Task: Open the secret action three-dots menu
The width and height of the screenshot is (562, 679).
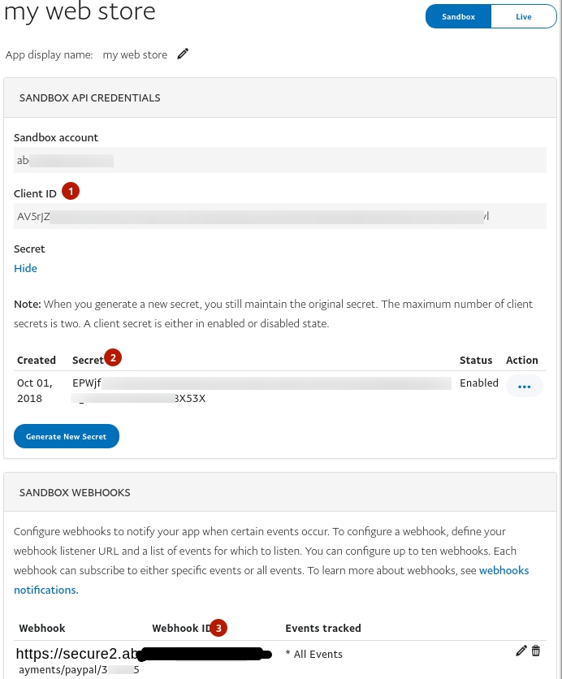Action: (524, 387)
